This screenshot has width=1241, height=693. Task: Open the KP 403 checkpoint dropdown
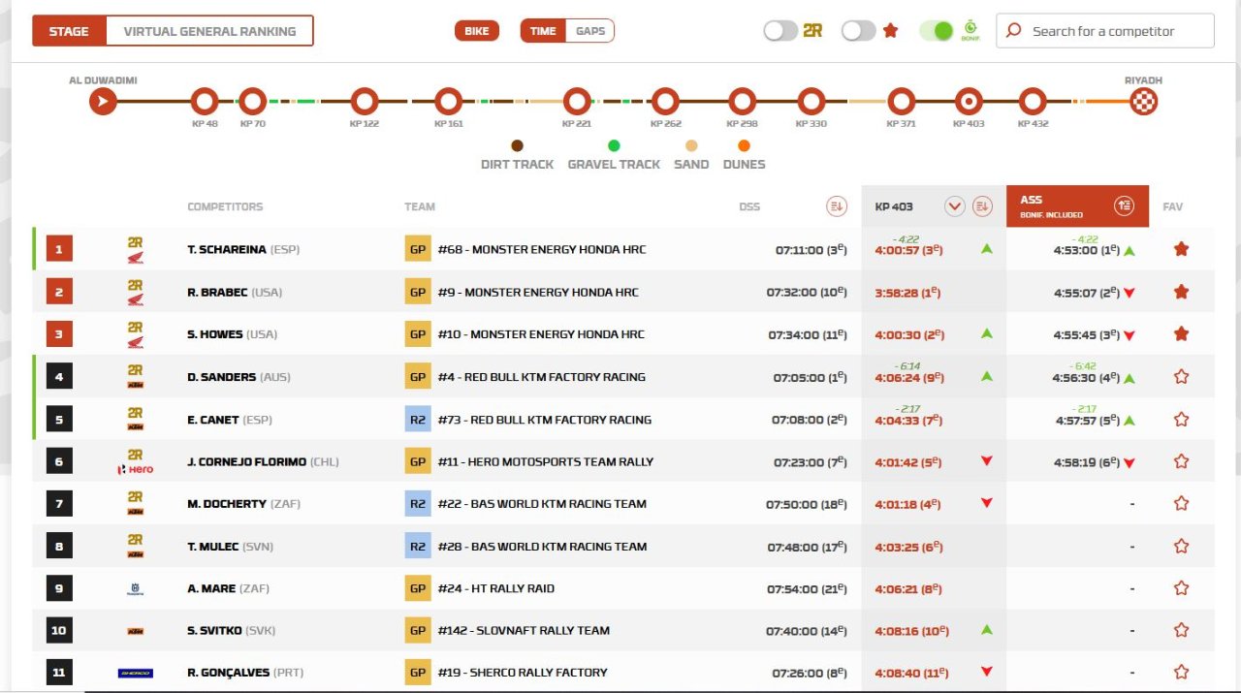pyautogui.click(x=954, y=206)
